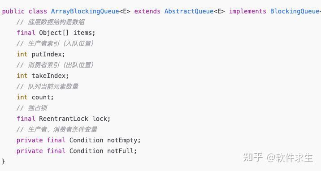Click the closing brace of the class
The width and height of the screenshot is (321, 171).
pyautogui.click(x=3, y=162)
